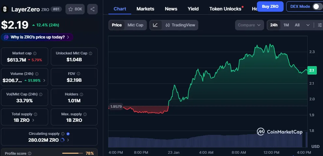Screen dimensions: 323x156
Task: Click the 1.9579 opening price marker
Action: click(116, 106)
